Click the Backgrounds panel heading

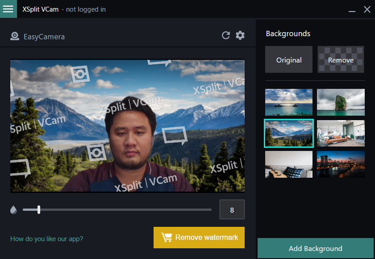click(x=288, y=33)
